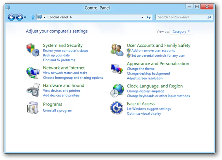Open the System and Security shield icon
The height and width of the screenshot is (160, 222).
tap(33, 50)
